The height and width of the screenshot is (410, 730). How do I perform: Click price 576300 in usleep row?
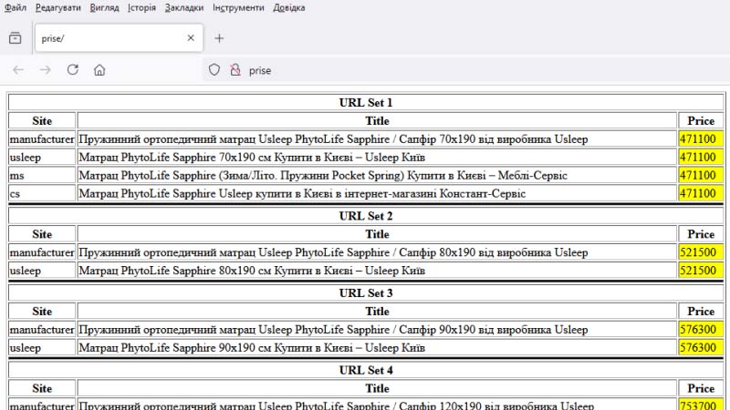[x=701, y=348]
